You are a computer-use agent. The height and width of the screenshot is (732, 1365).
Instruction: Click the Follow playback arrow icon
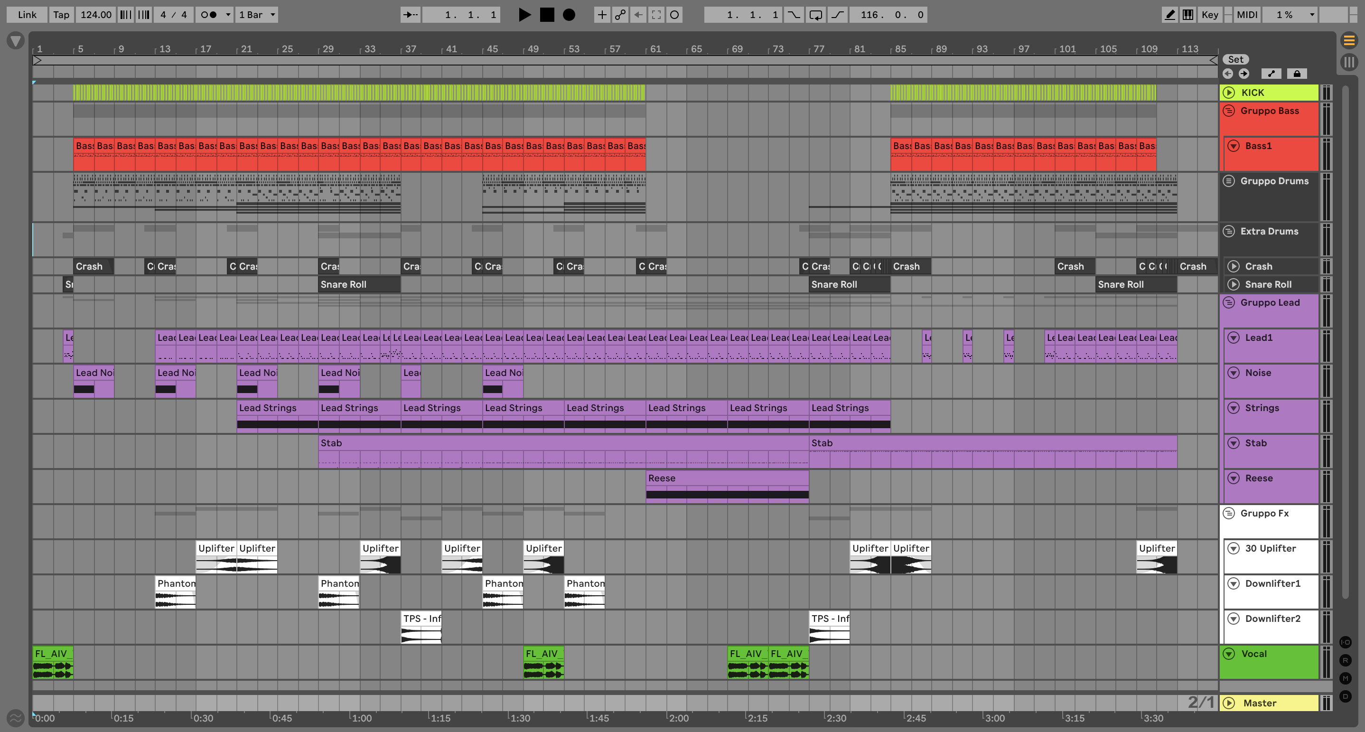[x=410, y=15]
